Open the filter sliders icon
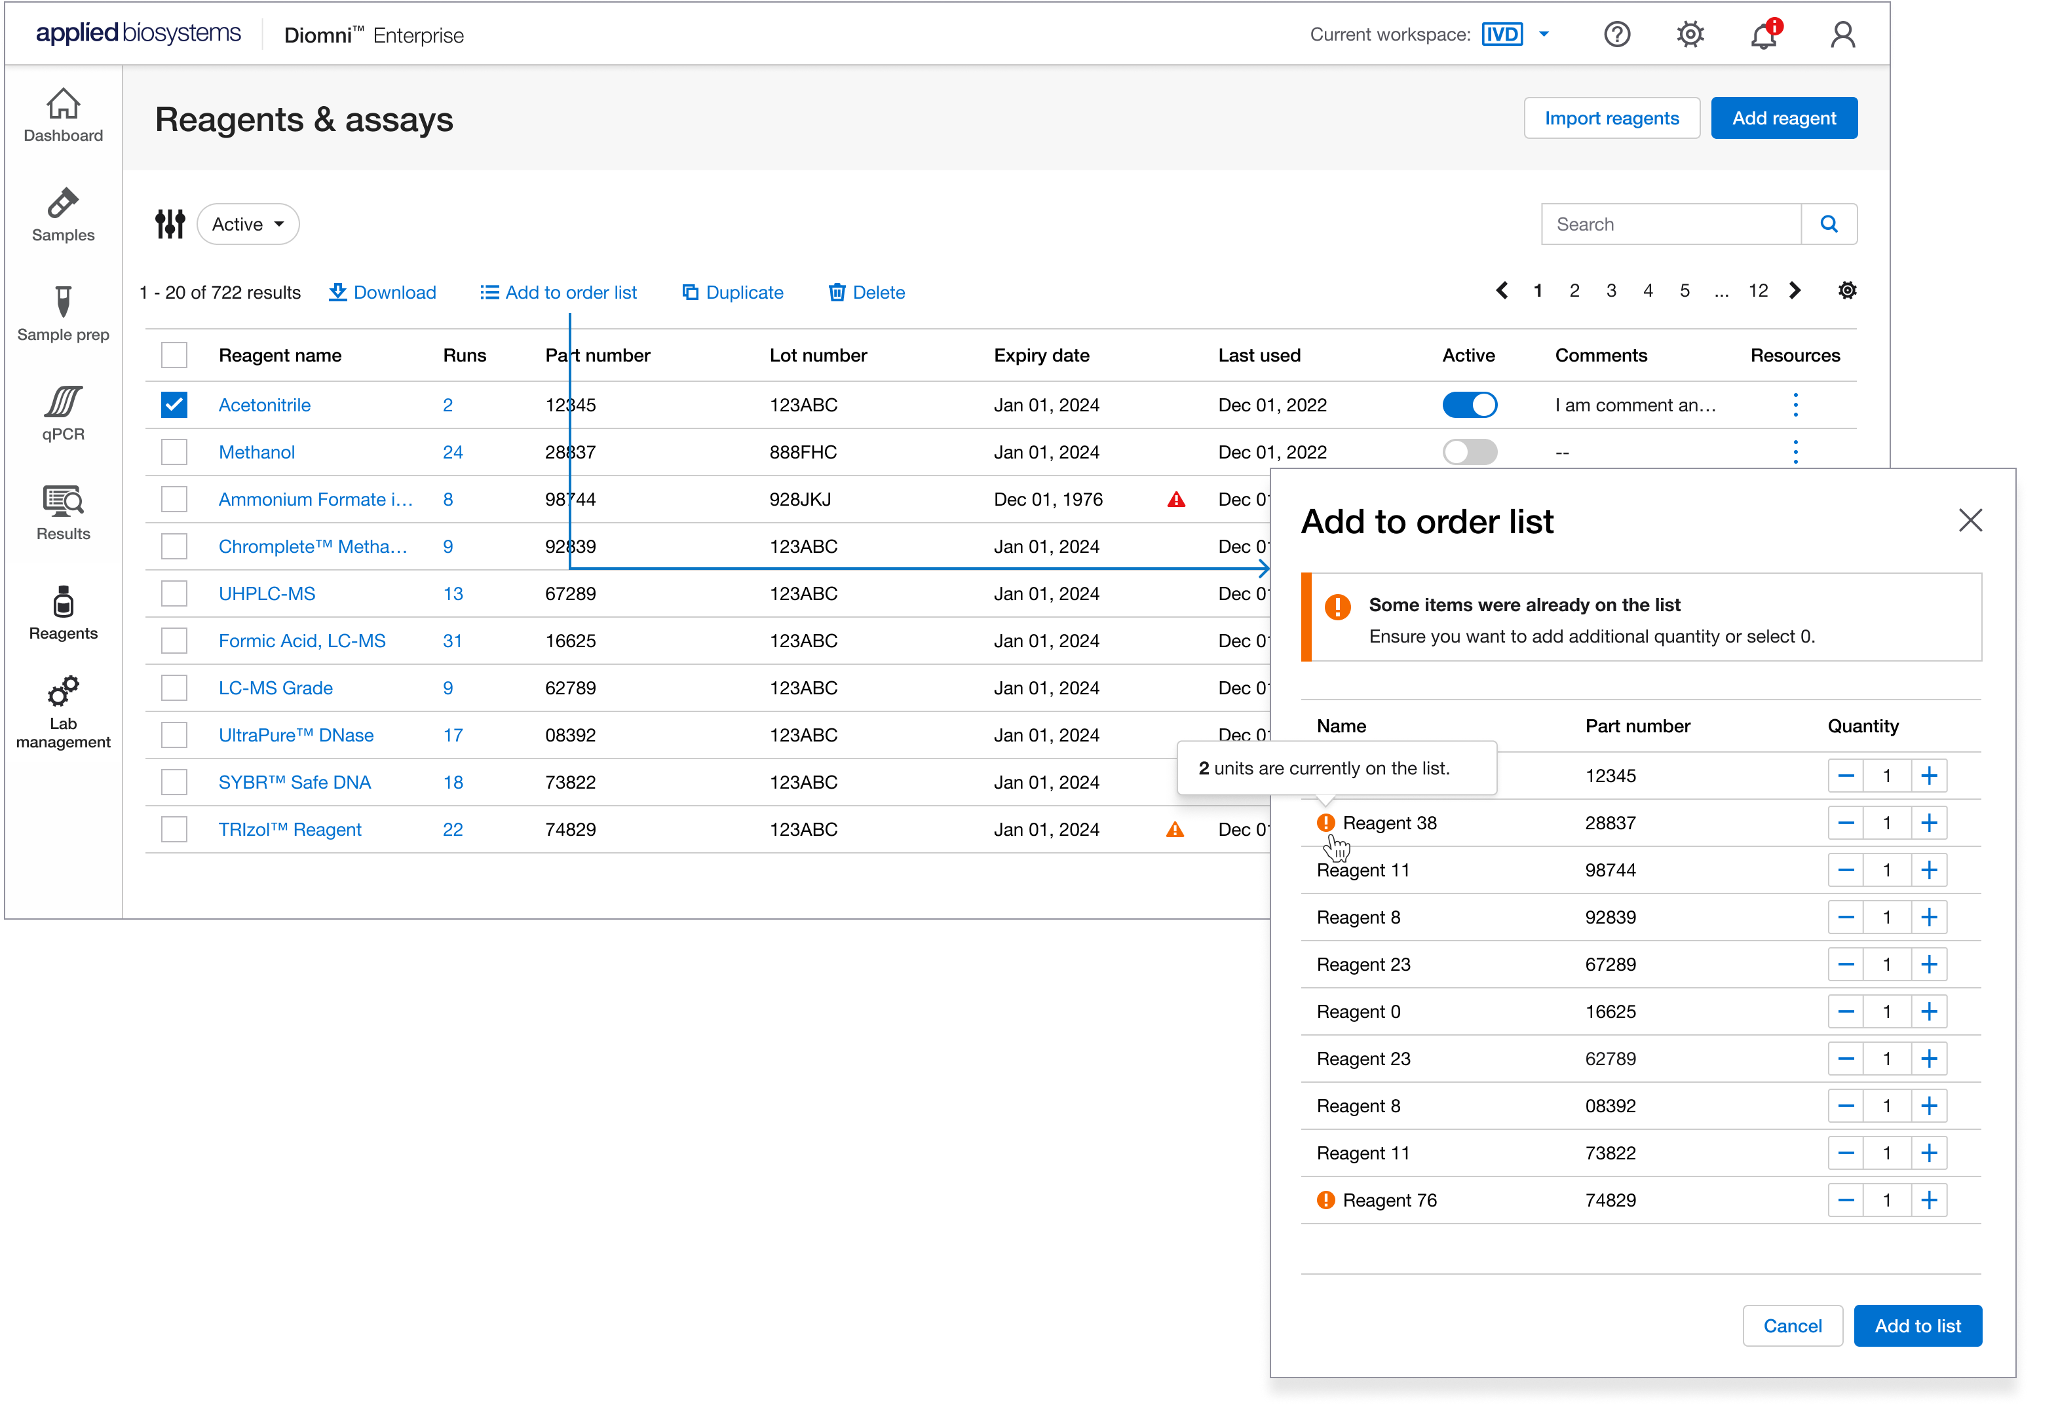 [170, 224]
